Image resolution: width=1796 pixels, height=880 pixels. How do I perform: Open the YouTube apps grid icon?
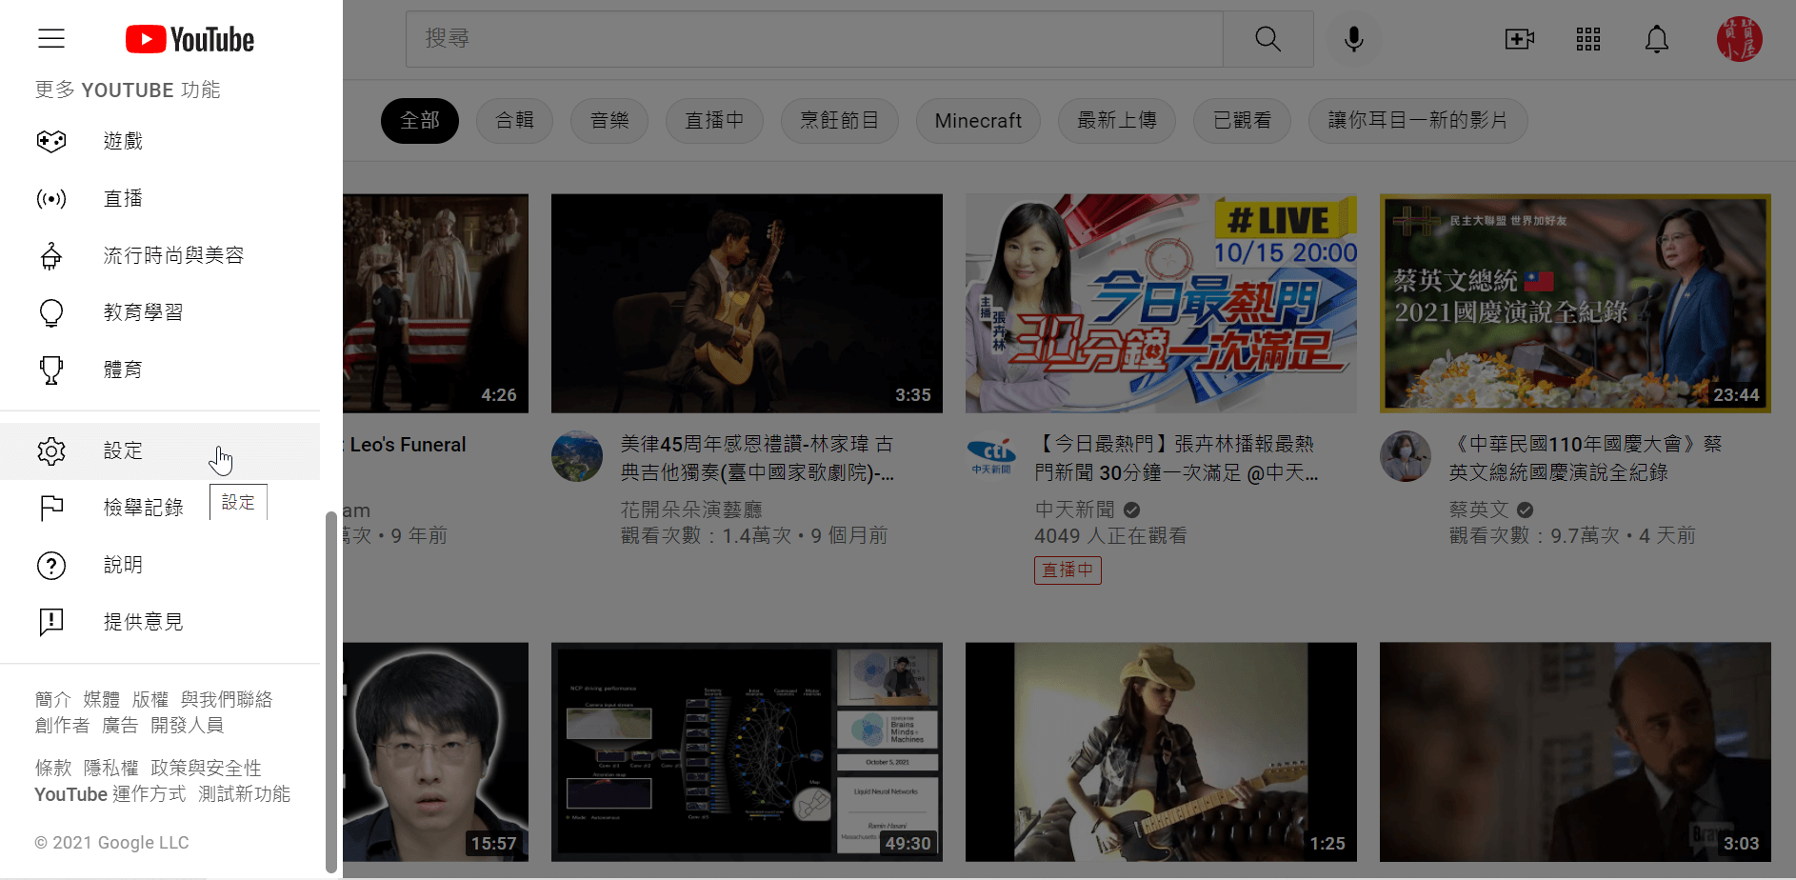click(x=1587, y=39)
